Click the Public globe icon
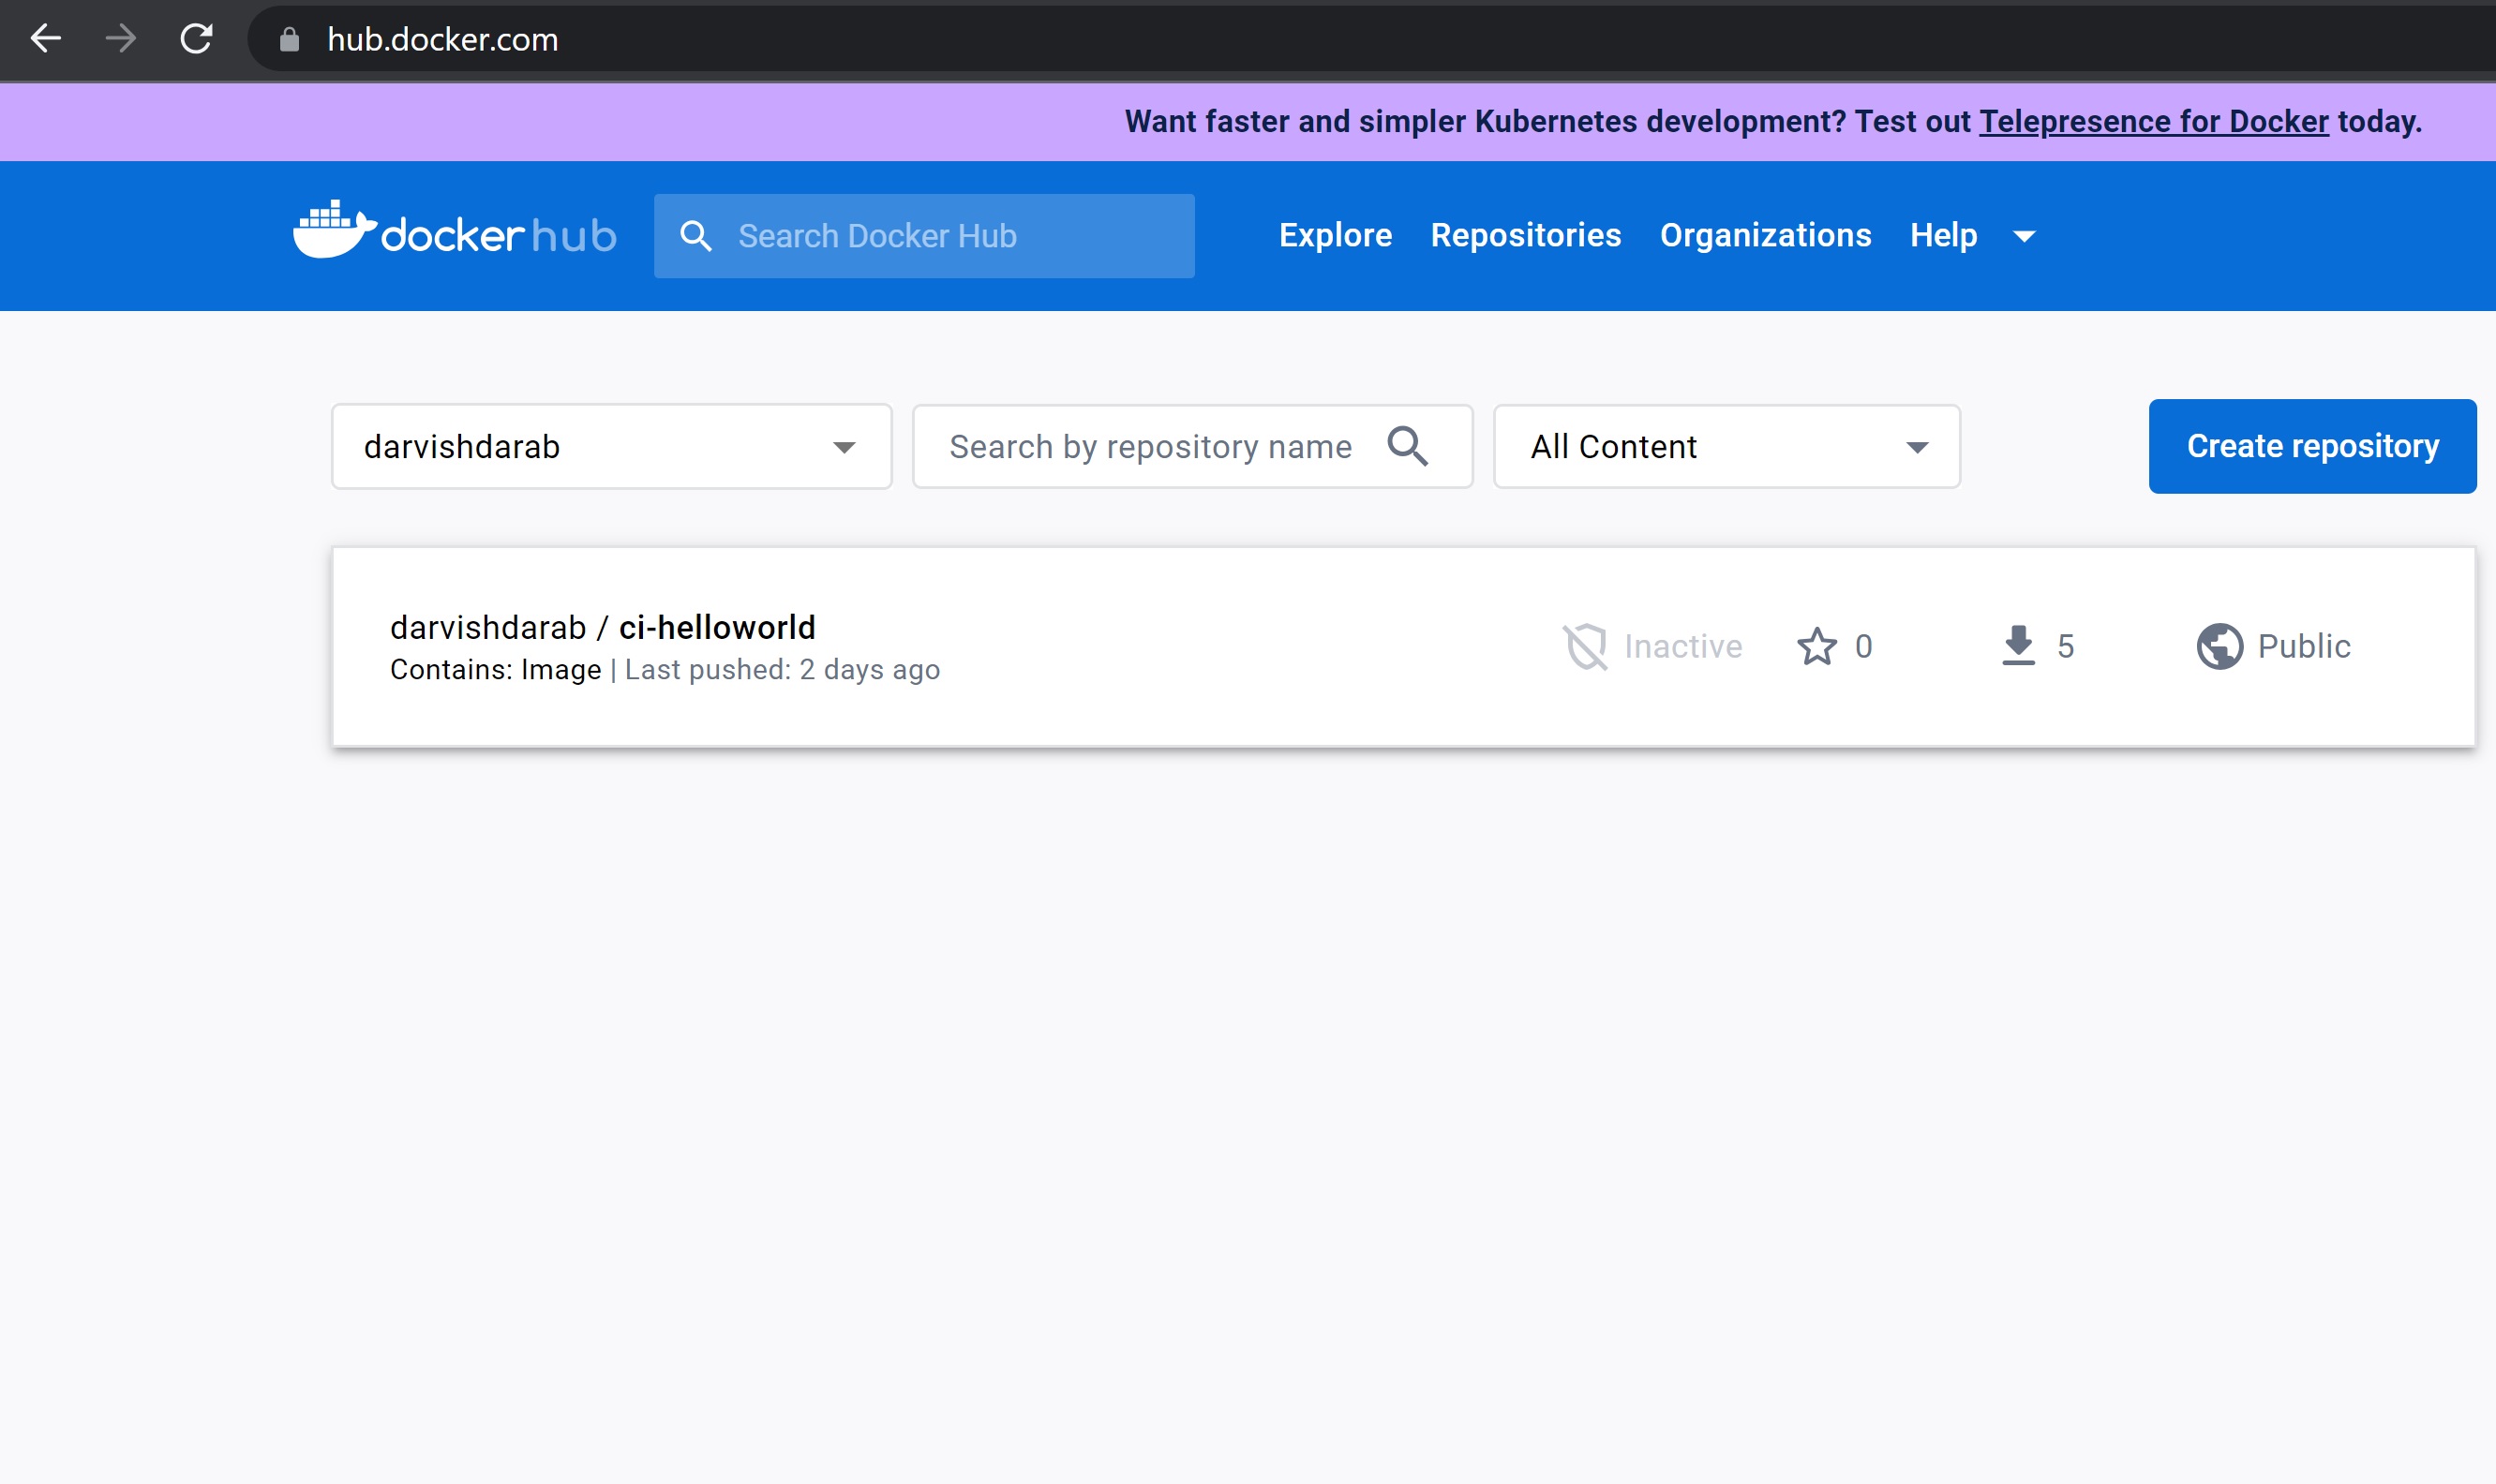2496x1484 pixels. 2219,646
